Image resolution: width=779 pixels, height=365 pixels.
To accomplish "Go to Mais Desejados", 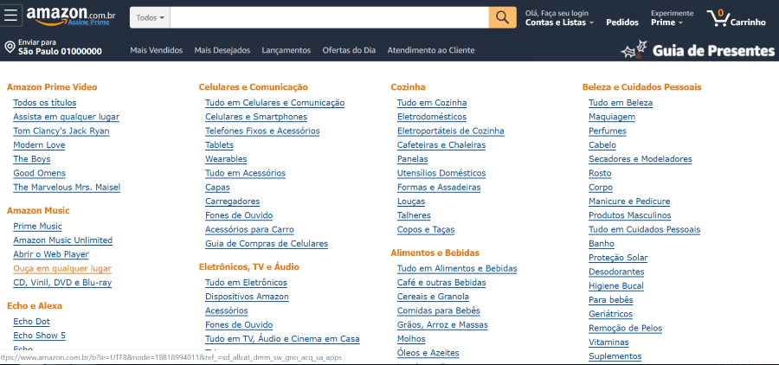I will [x=222, y=50].
